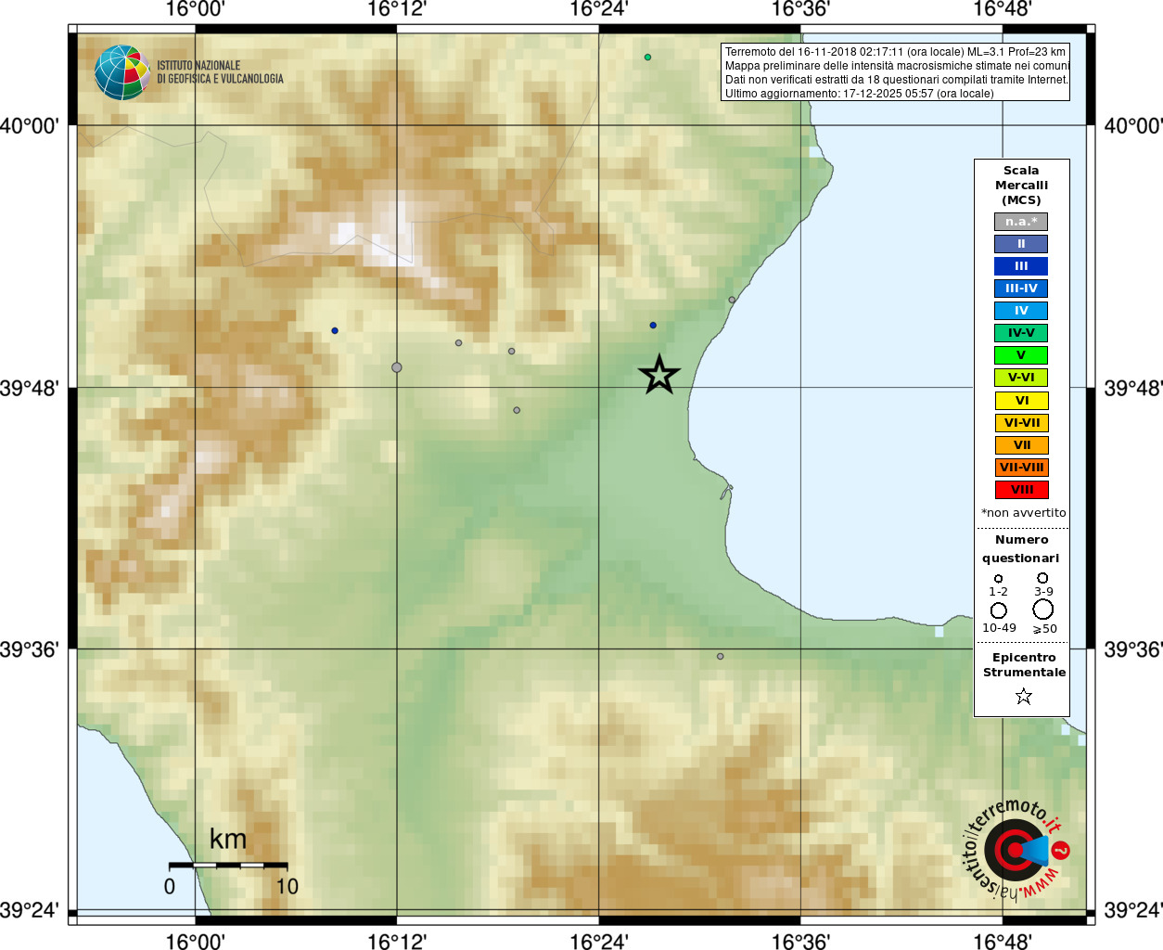
Task: Click the epicenter star on the map
Action: [659, 375]
